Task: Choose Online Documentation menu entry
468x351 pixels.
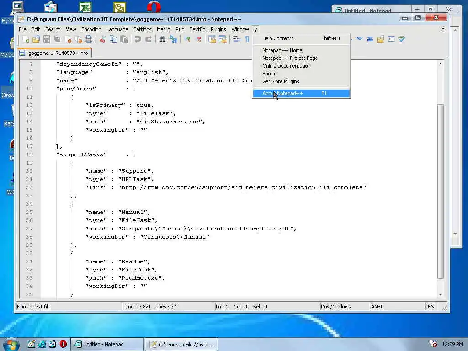Action: tap(301, 66)
